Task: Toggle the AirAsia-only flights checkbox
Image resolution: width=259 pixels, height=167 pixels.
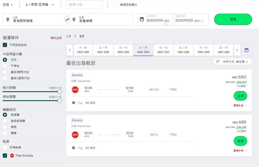Action: (5, 45)
